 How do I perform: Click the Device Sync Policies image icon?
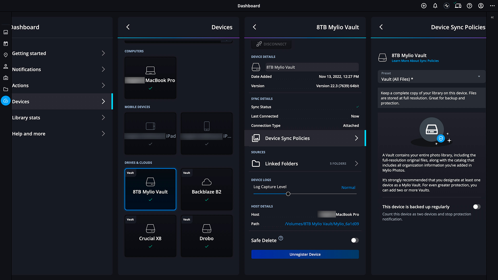256,138
